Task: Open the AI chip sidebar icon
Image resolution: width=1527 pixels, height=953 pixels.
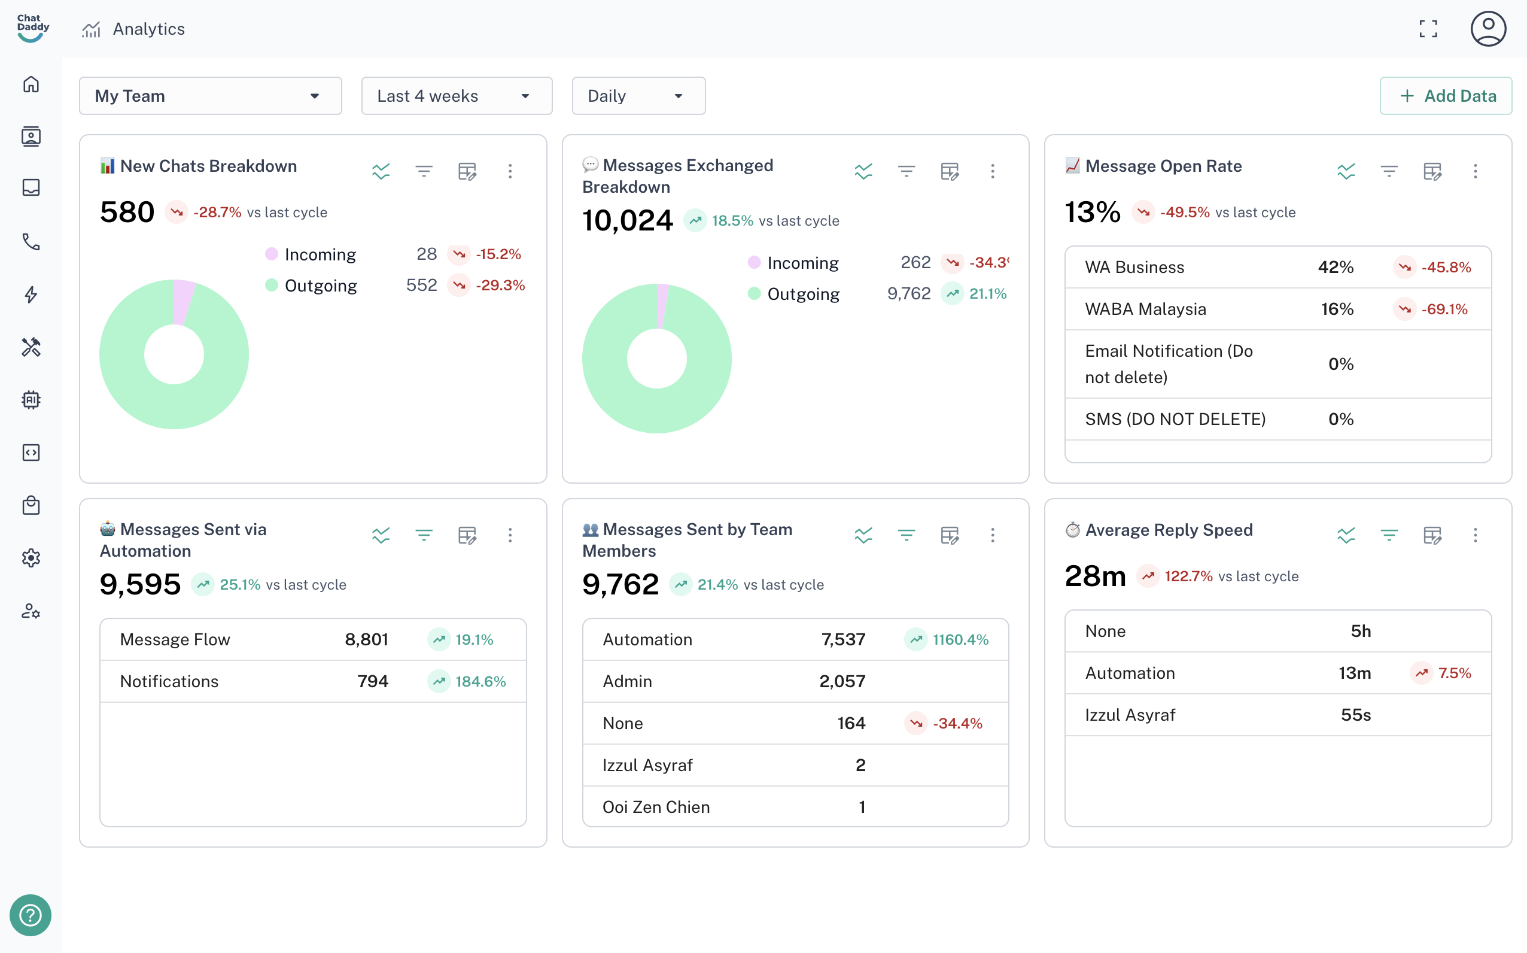Action: point(31,400)
